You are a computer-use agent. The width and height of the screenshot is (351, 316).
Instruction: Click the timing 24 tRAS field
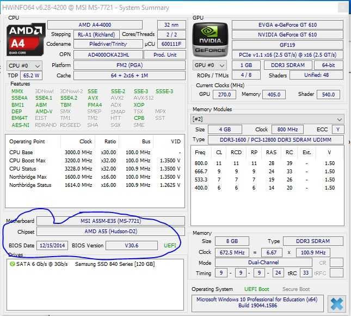[x=278, y=273]
